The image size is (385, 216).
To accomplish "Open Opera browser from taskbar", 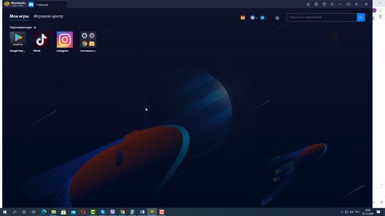I will point(83,212).
